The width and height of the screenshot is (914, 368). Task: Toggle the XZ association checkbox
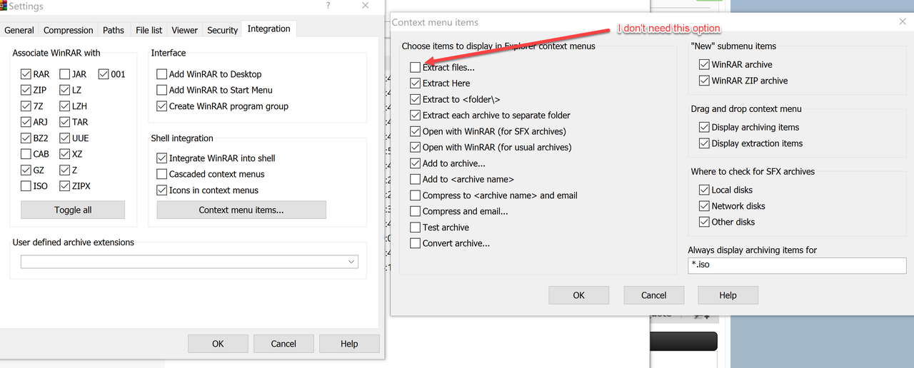click(x=65, y=154)
